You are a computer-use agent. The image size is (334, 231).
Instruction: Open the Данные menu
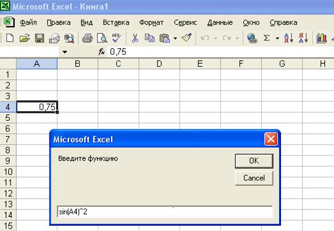pyautogui.click(x=220, y=22)
